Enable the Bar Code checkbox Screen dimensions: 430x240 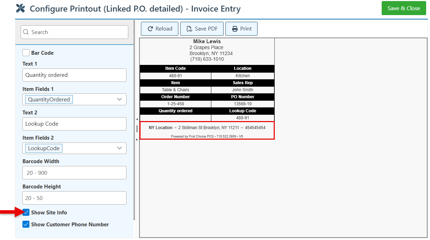[x=26, y=53]
